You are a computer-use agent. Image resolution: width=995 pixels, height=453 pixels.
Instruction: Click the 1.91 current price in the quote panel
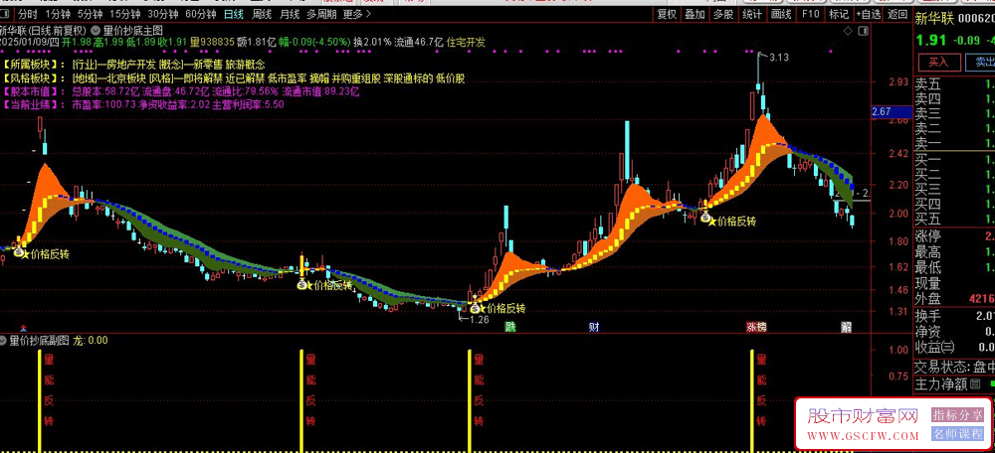(x=930, y=40)
